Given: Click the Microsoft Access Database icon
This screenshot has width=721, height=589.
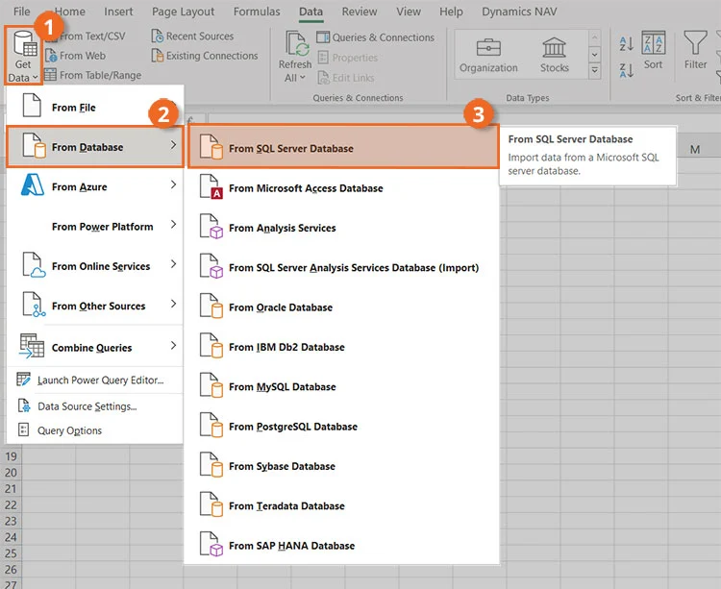Looking at the screenshot, I should click(211, 187).
